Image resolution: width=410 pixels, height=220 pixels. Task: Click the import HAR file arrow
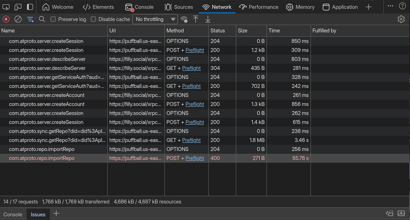196,19
